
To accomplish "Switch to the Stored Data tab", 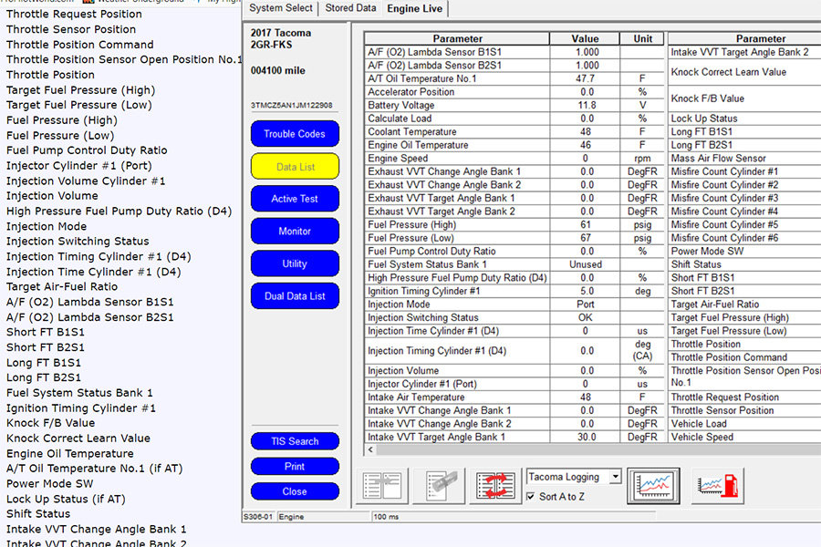I will [x=350, y=8].
